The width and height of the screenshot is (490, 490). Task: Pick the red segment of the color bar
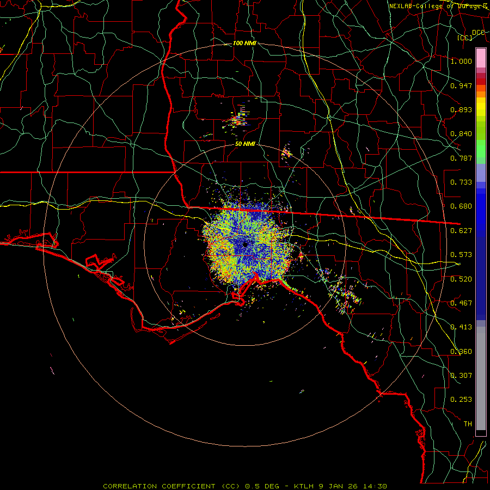pyautogui.click(x=481, y=82)
